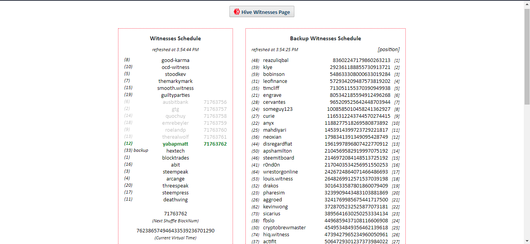
Task: Click block number 71763756 beside ausbitbank
Action: click(x=215, y=102)
